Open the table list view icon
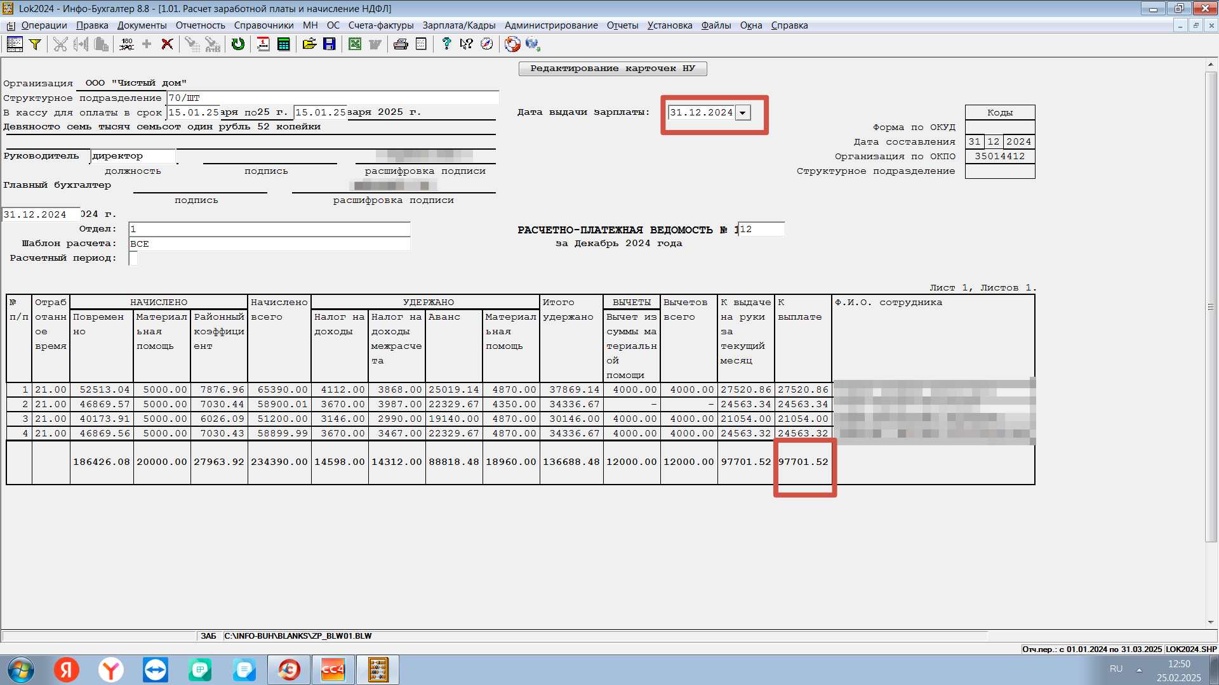 (15, 44)
